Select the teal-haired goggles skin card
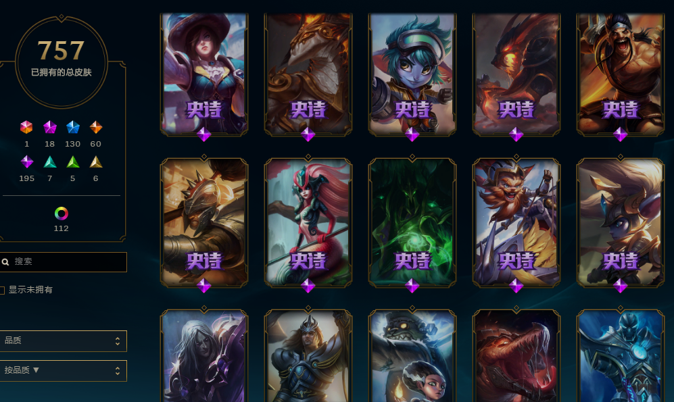The height and width of the screenshot is (402, 674). point(412,74)
